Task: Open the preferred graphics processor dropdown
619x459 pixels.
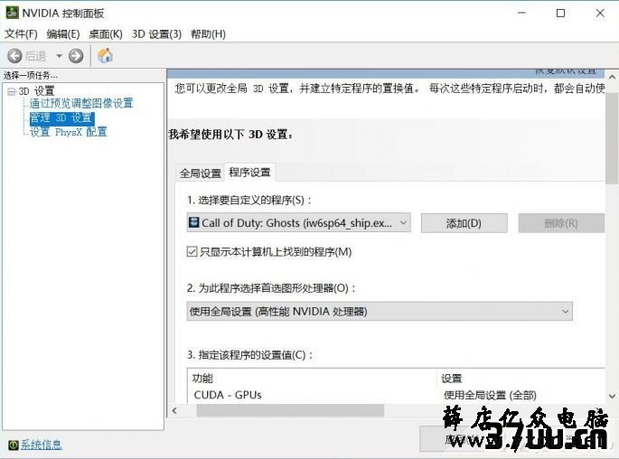Action: [x=380, y=312]
